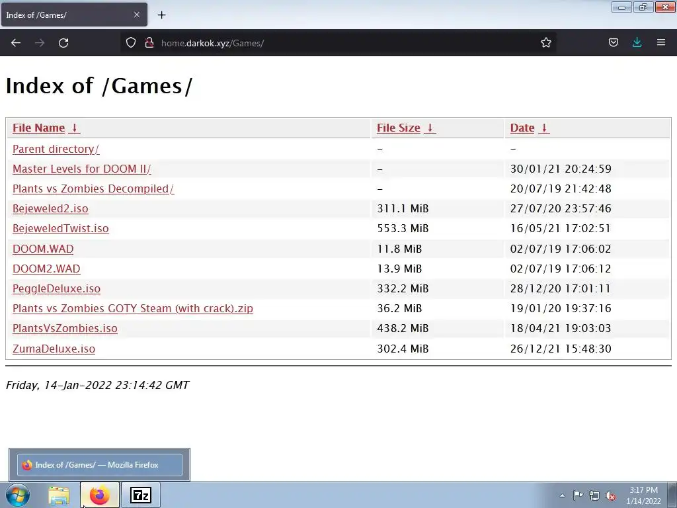Viewport: 677px width, 508px height.
Task: Go back with the browser back arrow
Action: tap(16, 43)
